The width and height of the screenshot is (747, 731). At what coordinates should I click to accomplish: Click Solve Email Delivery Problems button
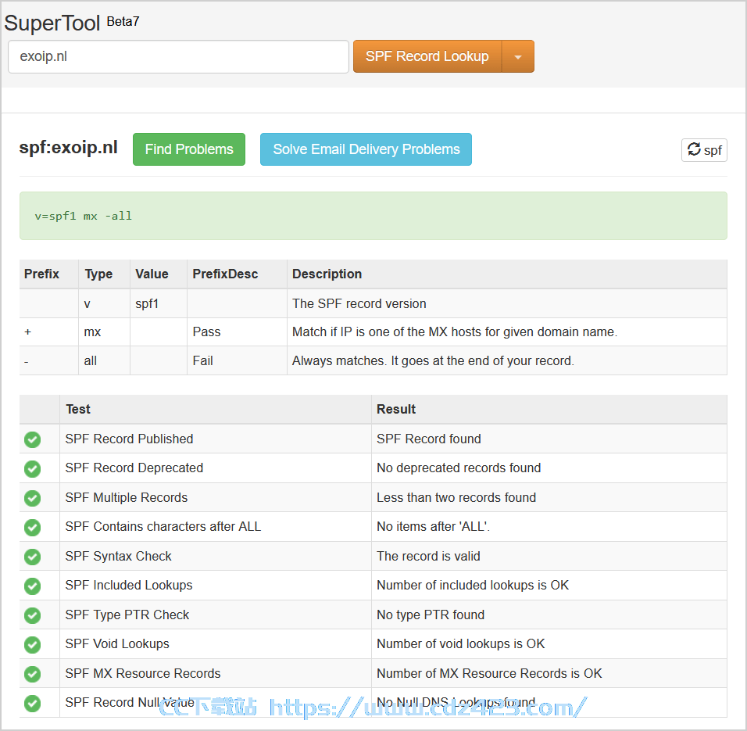(x=366, y=149)
